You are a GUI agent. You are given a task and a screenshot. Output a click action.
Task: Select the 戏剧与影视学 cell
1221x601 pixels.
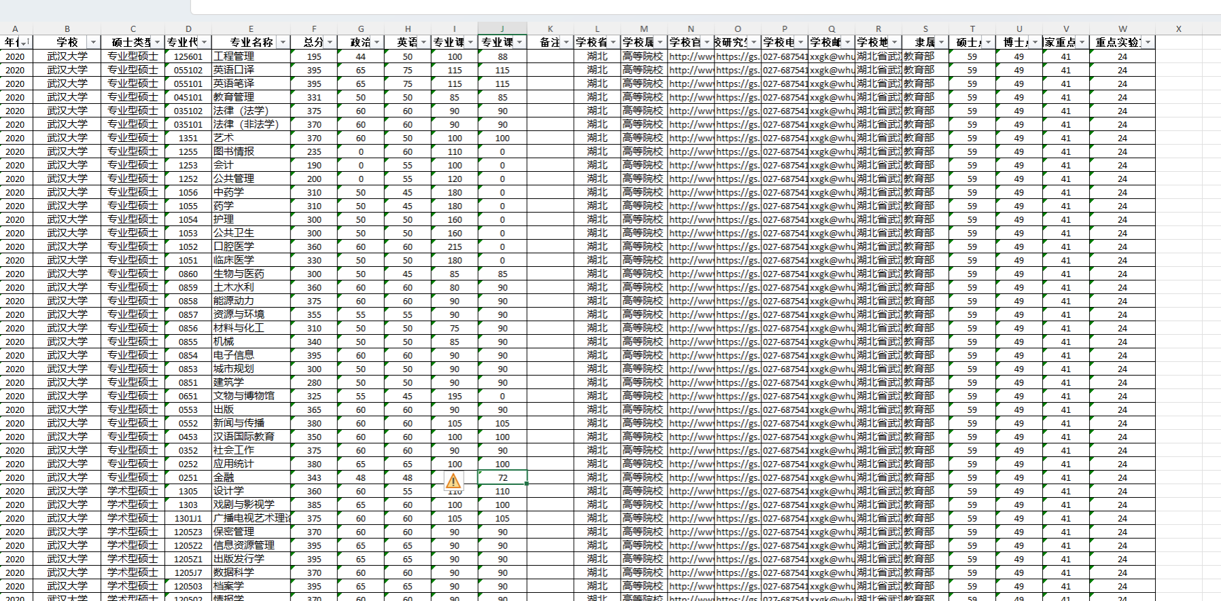[251, 505]
